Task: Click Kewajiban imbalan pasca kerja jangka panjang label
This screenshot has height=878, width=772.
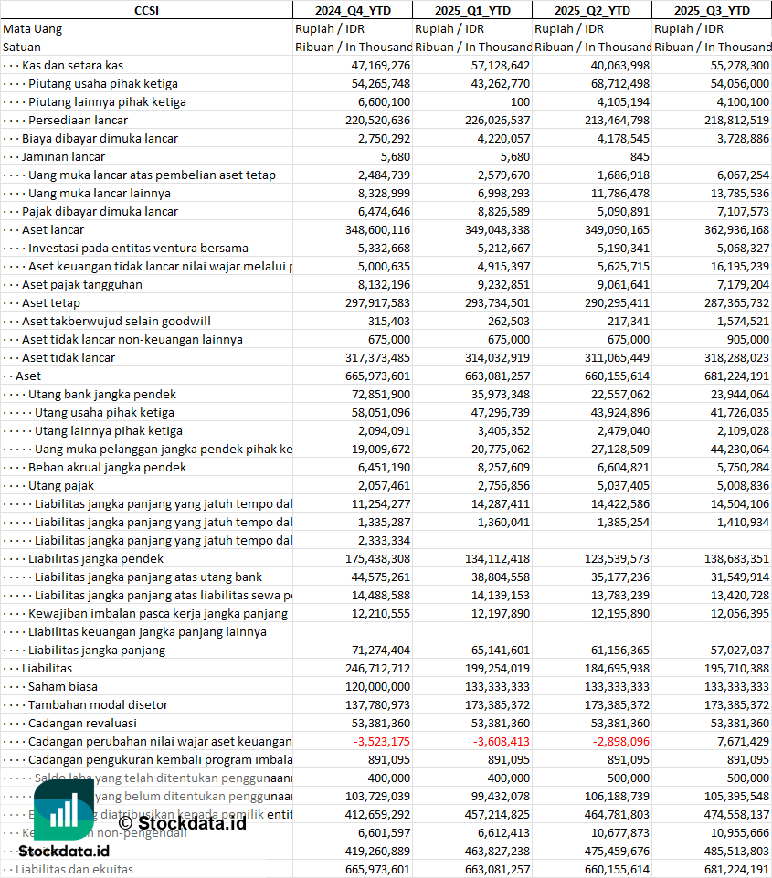Action: 158,614
